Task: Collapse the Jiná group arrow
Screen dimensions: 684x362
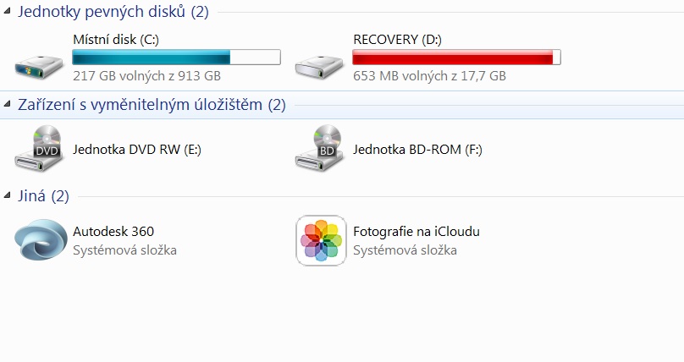Action: coord(7,195)
